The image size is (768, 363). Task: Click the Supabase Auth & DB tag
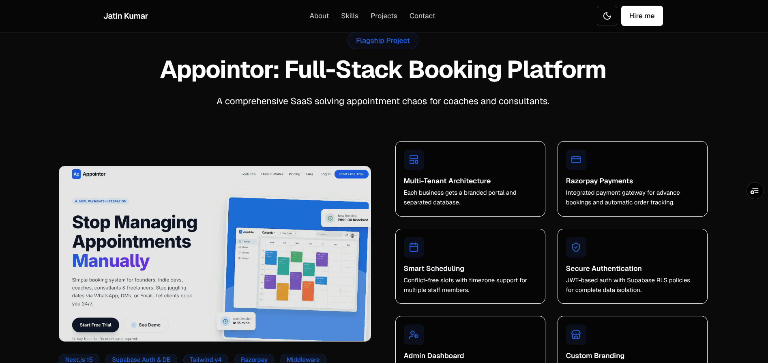[141, 359]
